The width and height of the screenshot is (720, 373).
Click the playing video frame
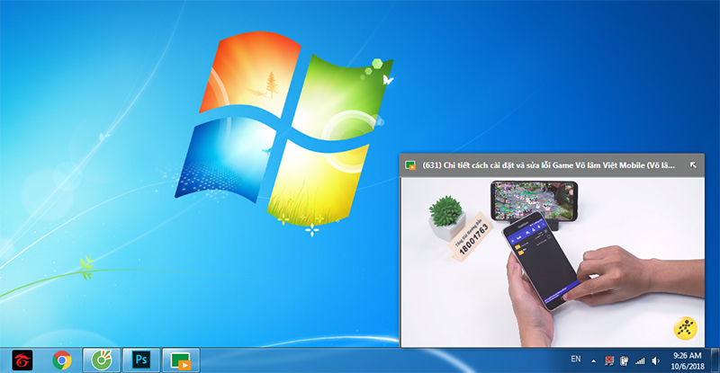[x=553, y=262]
